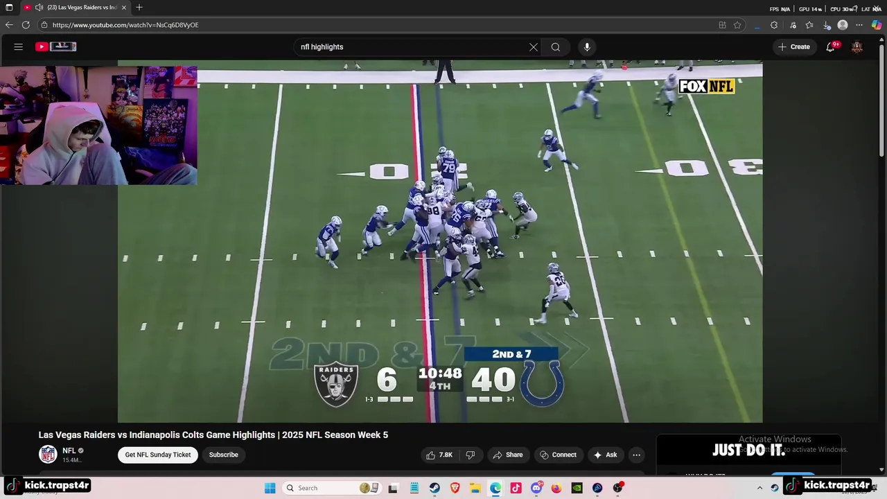Open the NFL channel avatar
The width and height of the screenshot is (887, 499).
pos(48,455)
